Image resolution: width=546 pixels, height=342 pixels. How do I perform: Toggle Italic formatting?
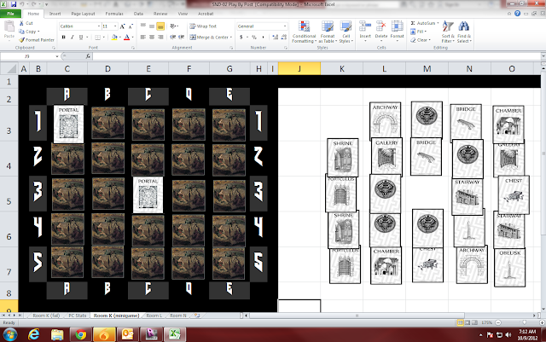[x=72, y=38]
